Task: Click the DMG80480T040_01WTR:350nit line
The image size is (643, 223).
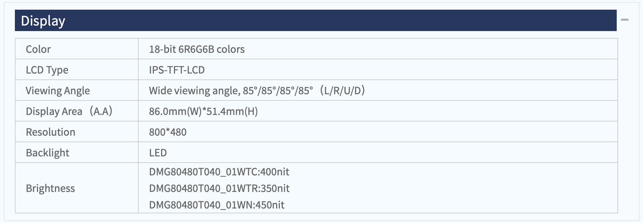Action: click(x=219, y=188)
